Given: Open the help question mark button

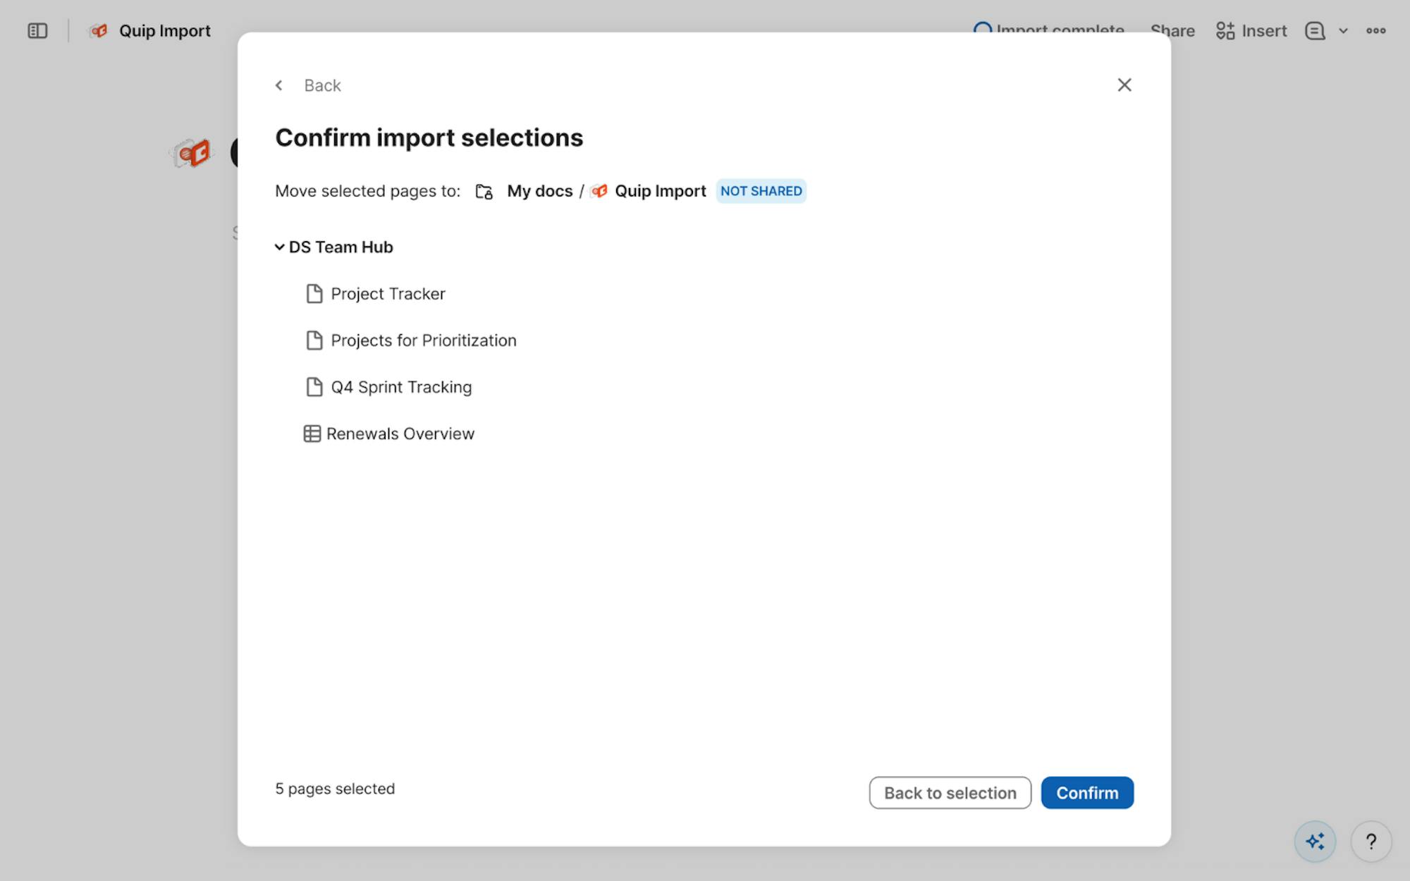Looking at the screenshot, I should click(1371, 841).
